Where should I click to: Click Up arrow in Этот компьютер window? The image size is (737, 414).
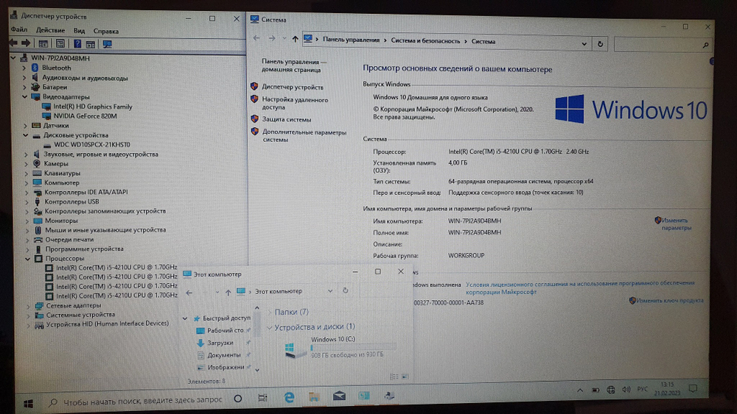[x=228, y=293]
